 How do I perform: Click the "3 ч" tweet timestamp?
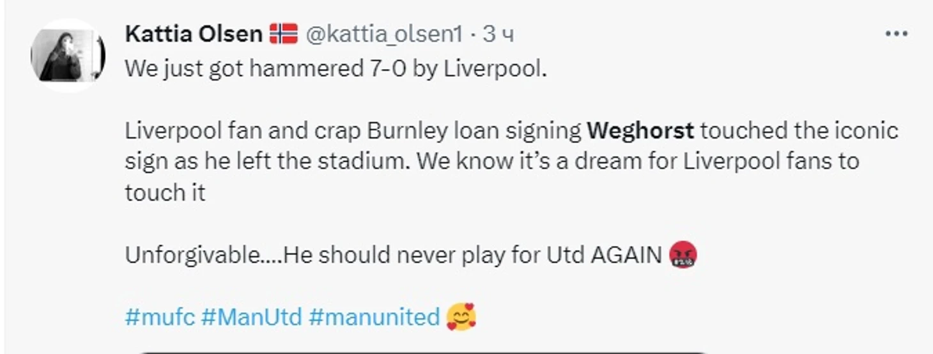pos(498,35)
